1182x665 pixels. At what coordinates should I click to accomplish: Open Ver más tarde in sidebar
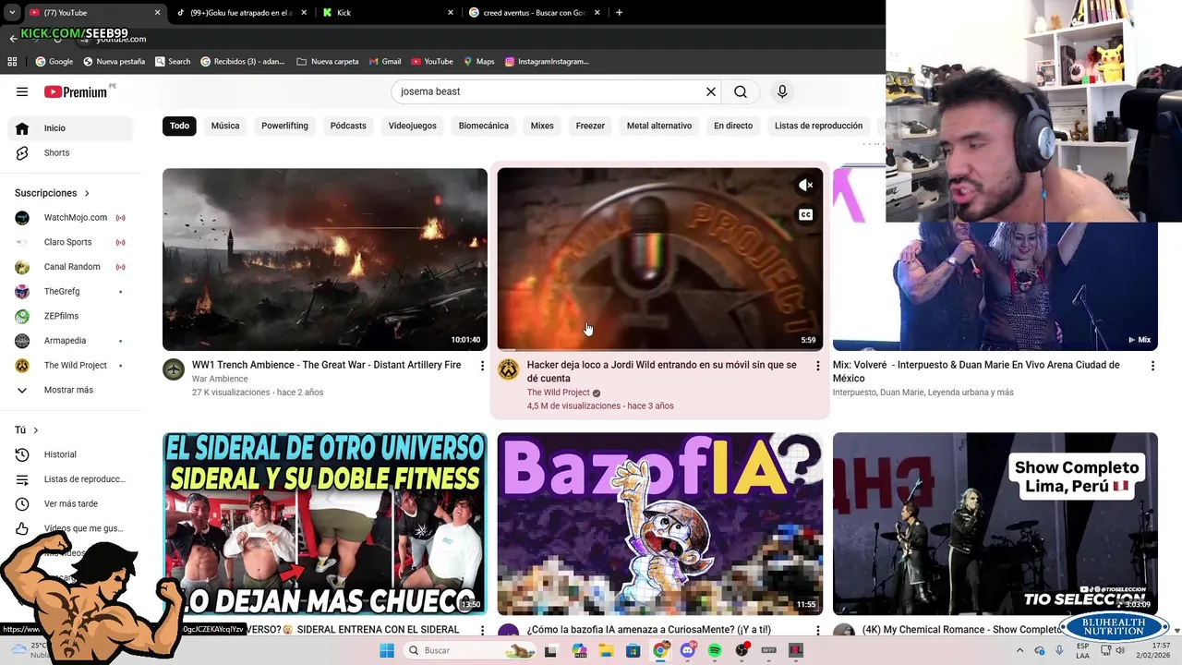point(70,503)
